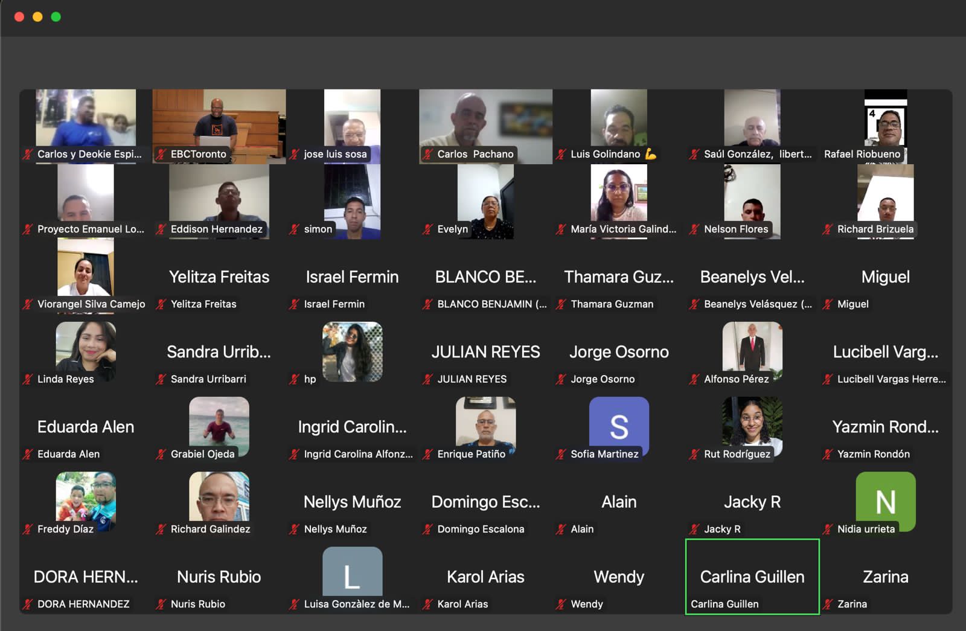Click the muted mic icon by Karol Arias
Image resolution: width=966 pixels, height=631 pixels.
pyautogui.click(x=427, y=604)
